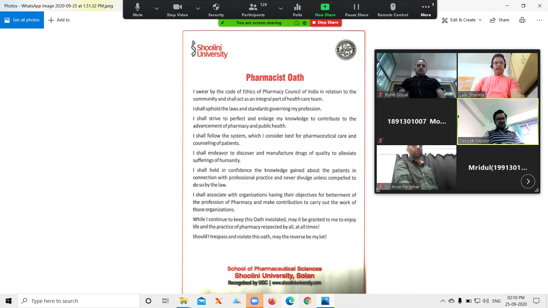
Task: Open Task View on taskbar
Action: tap(166, 301)
